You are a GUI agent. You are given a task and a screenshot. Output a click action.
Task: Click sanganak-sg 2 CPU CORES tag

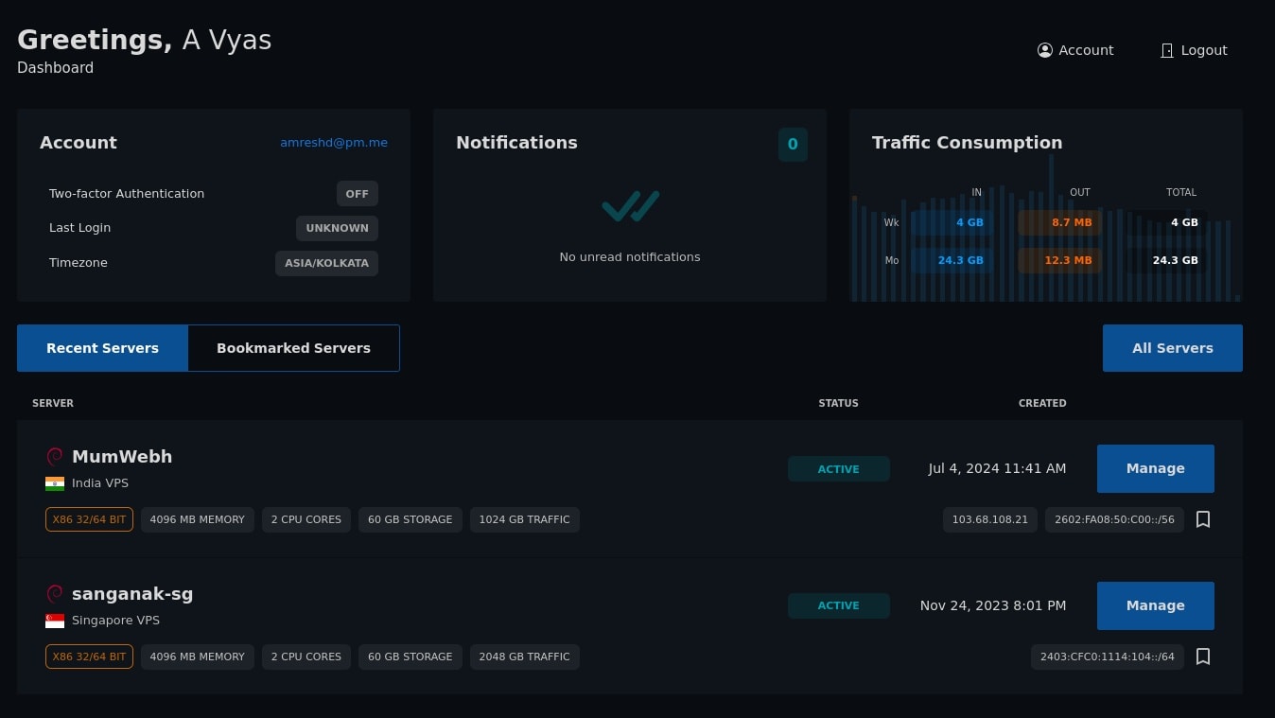tap(306, 657)
